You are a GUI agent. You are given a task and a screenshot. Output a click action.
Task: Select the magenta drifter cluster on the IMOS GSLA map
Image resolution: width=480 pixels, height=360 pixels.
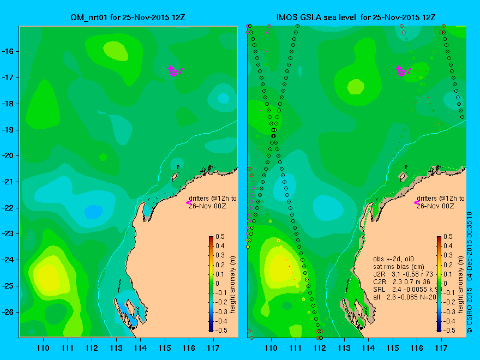(x=403, y=71)
